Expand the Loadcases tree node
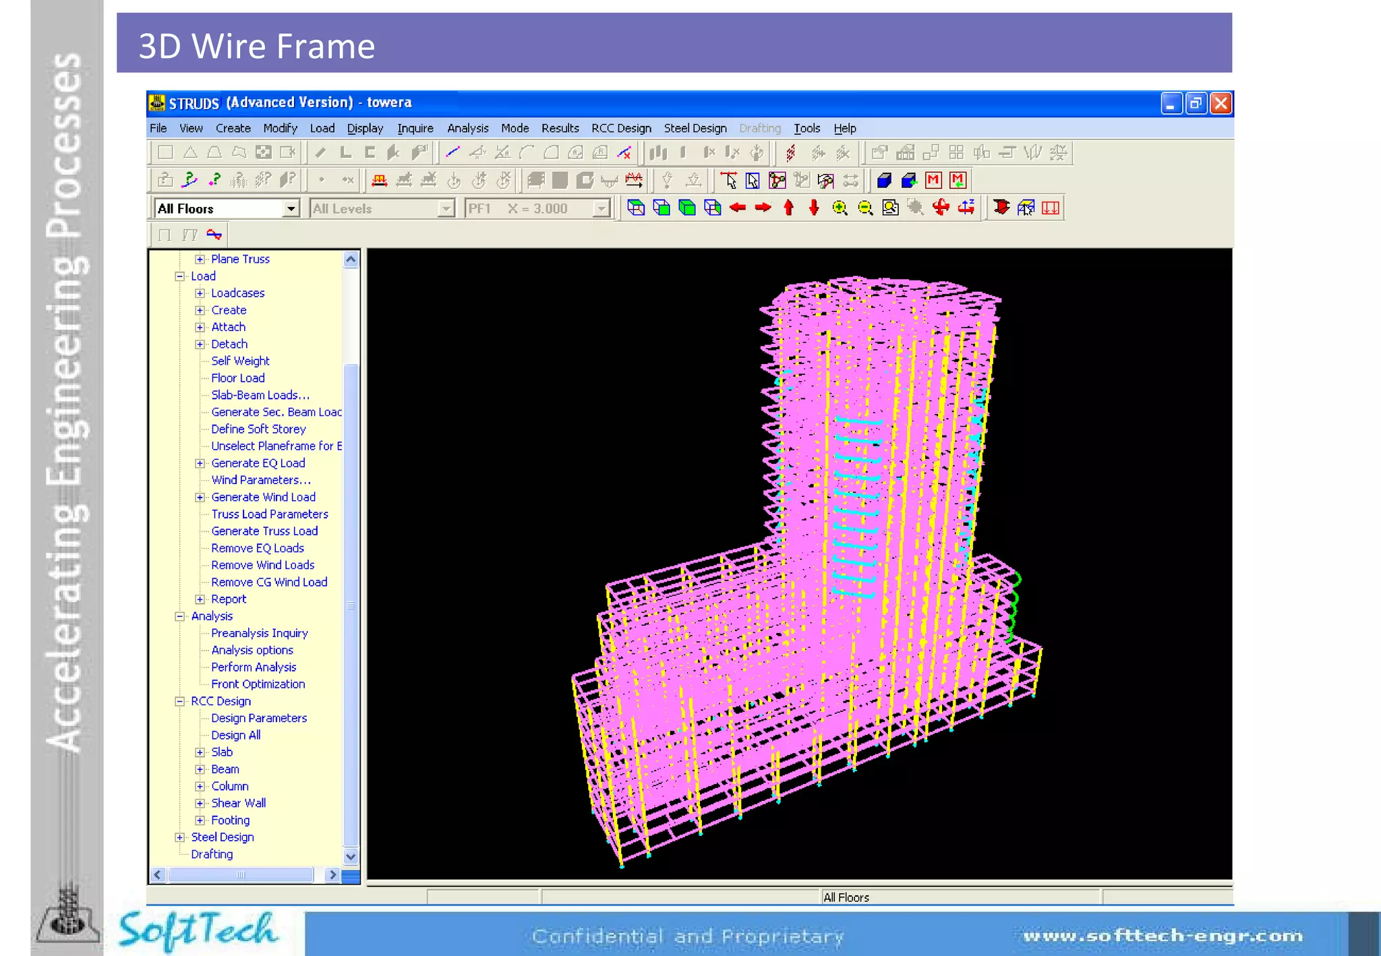The image size is (1381, 956). 200,293
